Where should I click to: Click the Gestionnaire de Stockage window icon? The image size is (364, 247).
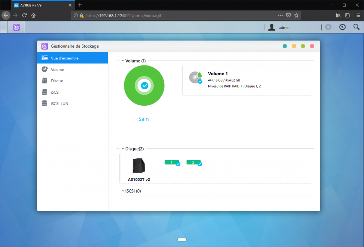coord(44,46)
